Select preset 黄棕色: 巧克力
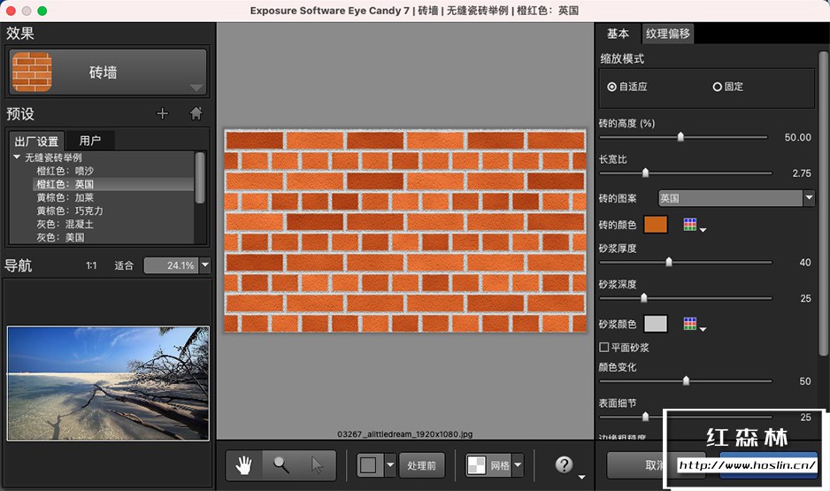830x491 pixels. (x=70, y=211)
